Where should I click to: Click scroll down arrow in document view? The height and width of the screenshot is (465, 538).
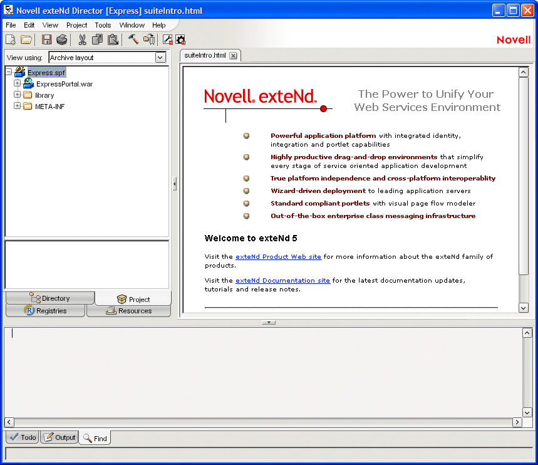tap(523, 308)
